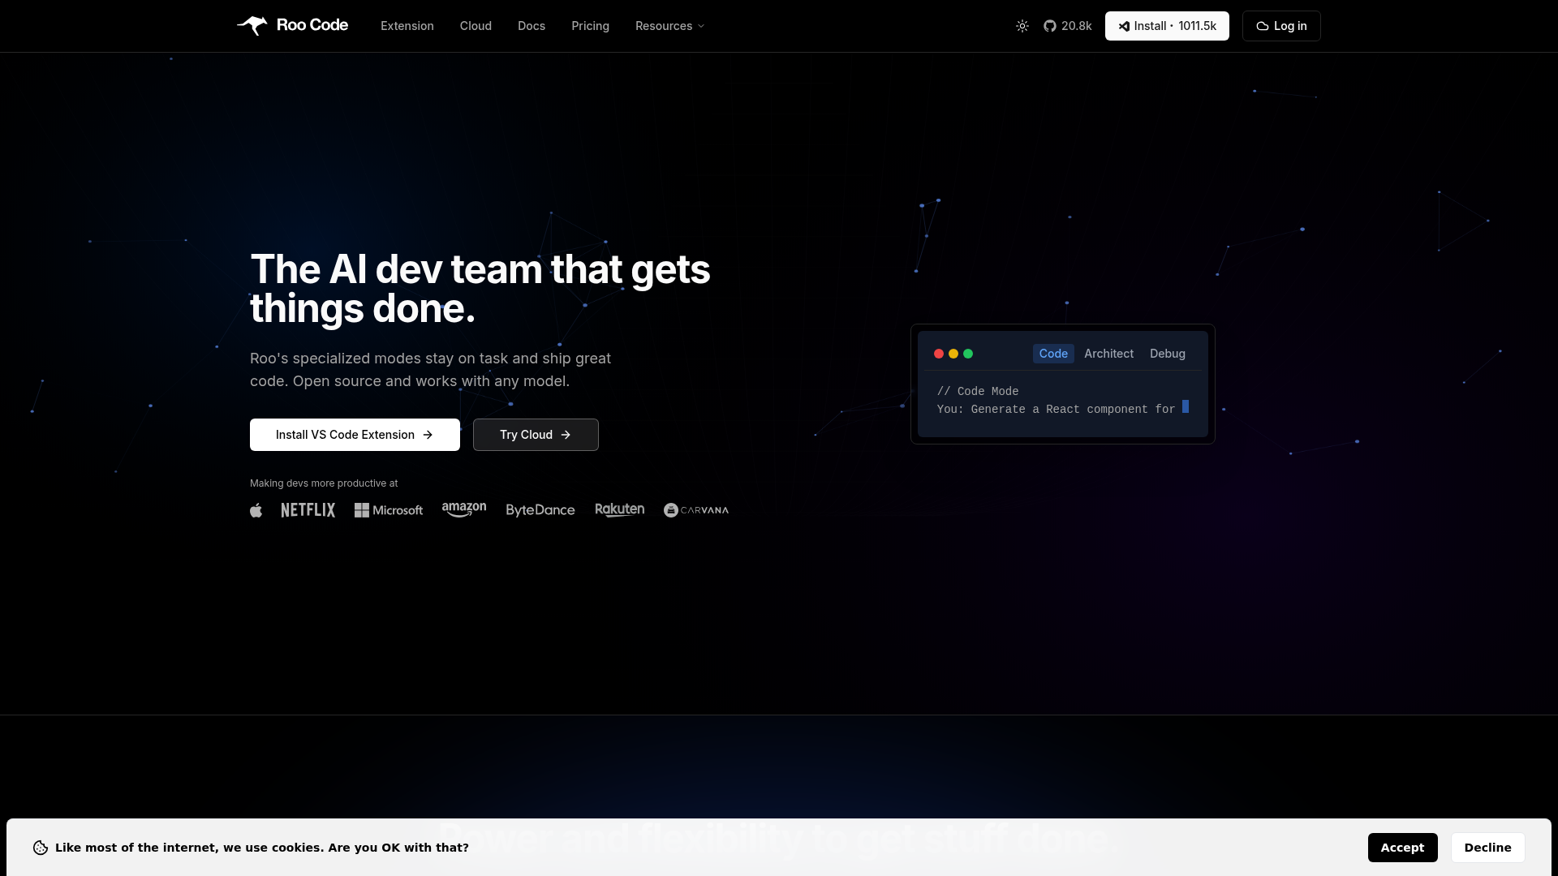
Task: Click Install VS Code Extension
Action: point(355,434)
